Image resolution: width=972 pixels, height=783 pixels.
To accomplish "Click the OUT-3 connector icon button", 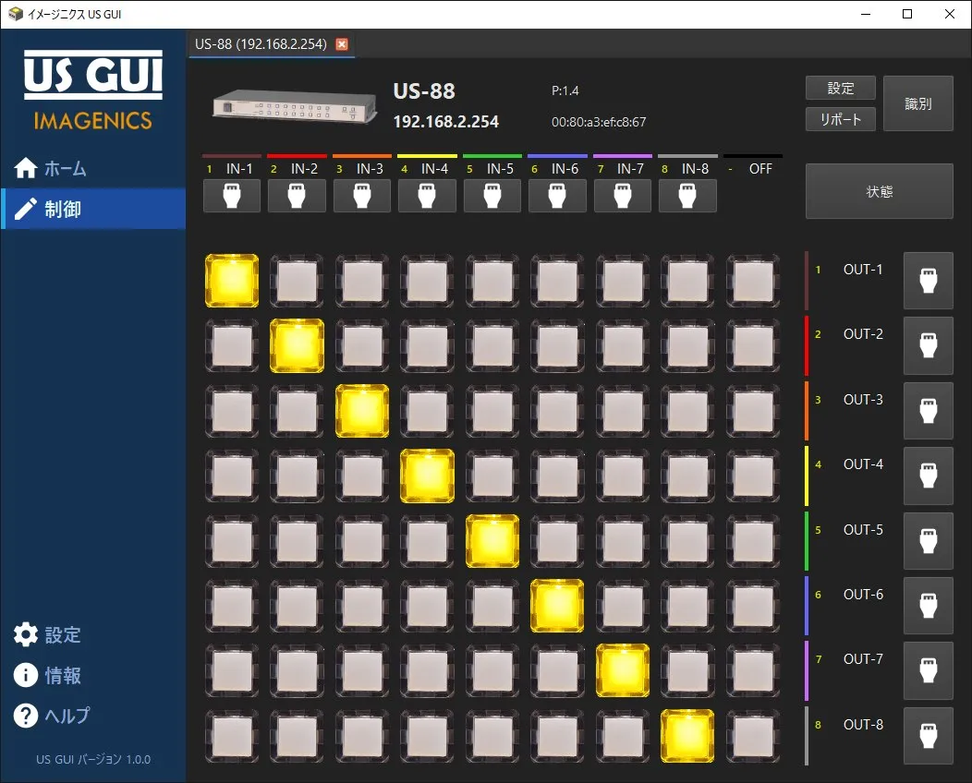I will (928, 411).
